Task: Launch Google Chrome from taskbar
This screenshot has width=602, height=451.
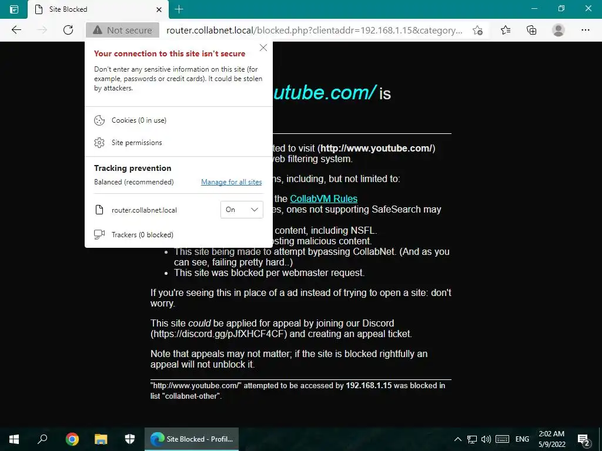Action: click(x=72, y=439)
